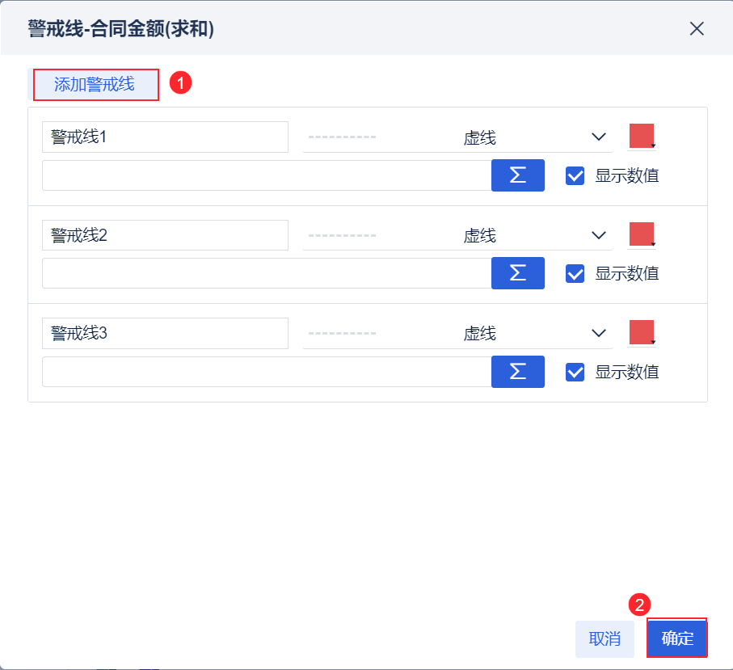Cancel with the 取消 button
The image size is (733, 670).
pos(605,638)
